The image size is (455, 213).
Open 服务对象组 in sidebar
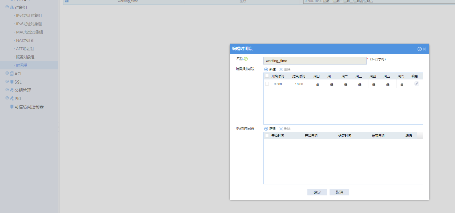pos(25,57)
